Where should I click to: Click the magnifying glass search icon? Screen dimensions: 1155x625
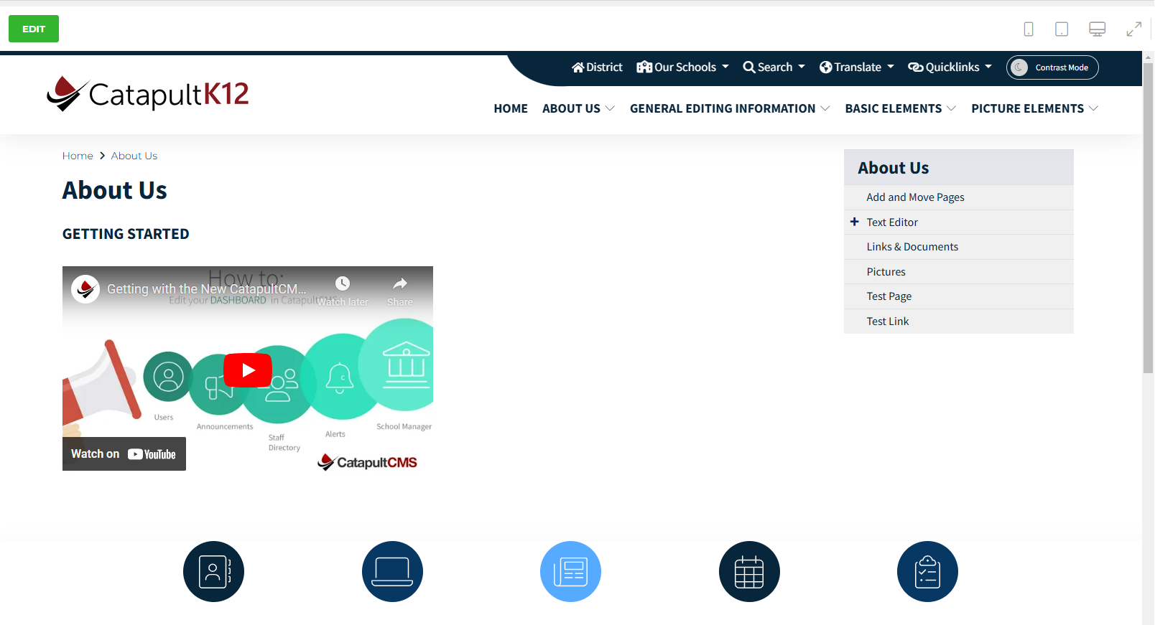click(749, 67)
